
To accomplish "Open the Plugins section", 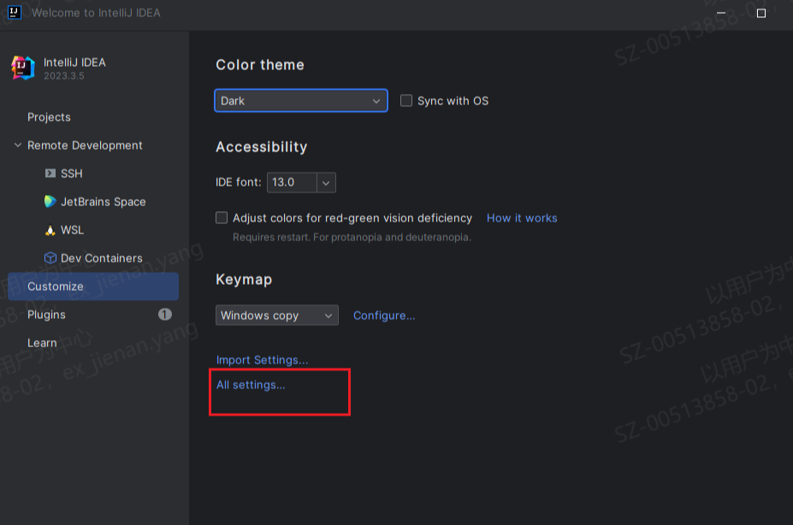I will click(46, 315).
